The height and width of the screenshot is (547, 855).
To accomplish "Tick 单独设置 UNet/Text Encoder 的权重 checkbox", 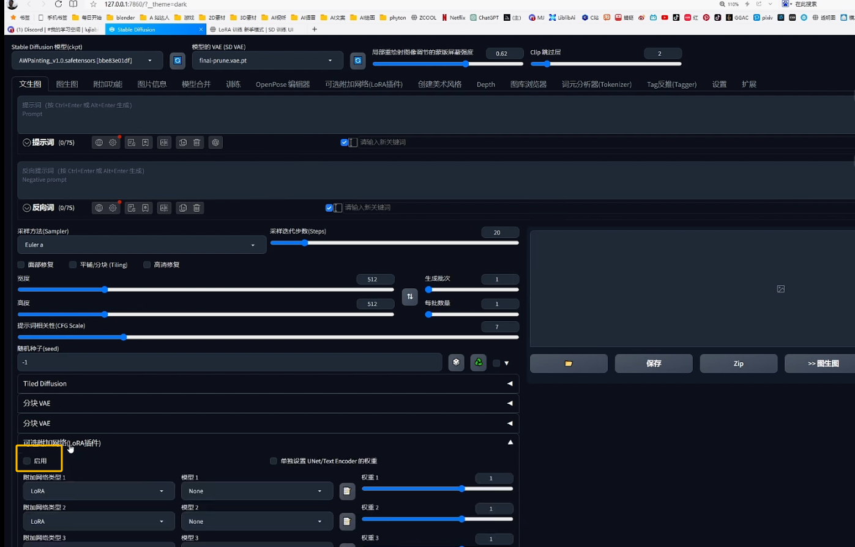I will tap(274, 461).
